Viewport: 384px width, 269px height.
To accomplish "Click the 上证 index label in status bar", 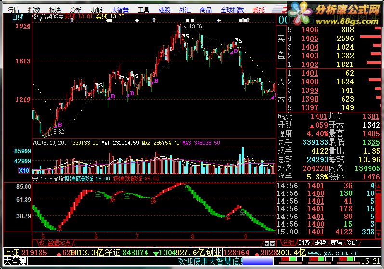I will coord(12,252).
